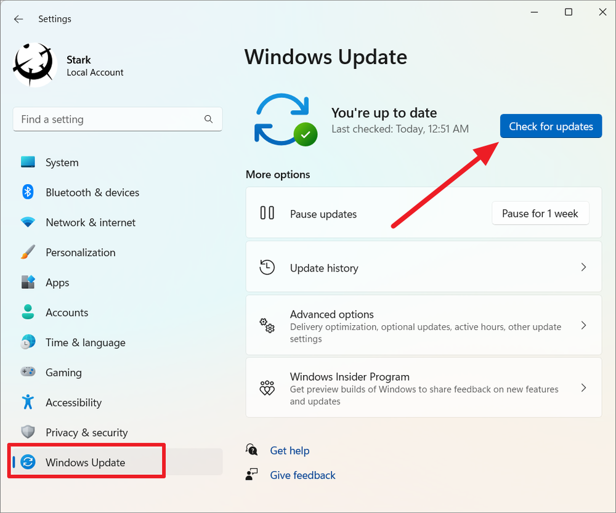The image size is (616, 513).
Task: Click the Bluetooth icon in sidebar
Action: pos(28,192)
